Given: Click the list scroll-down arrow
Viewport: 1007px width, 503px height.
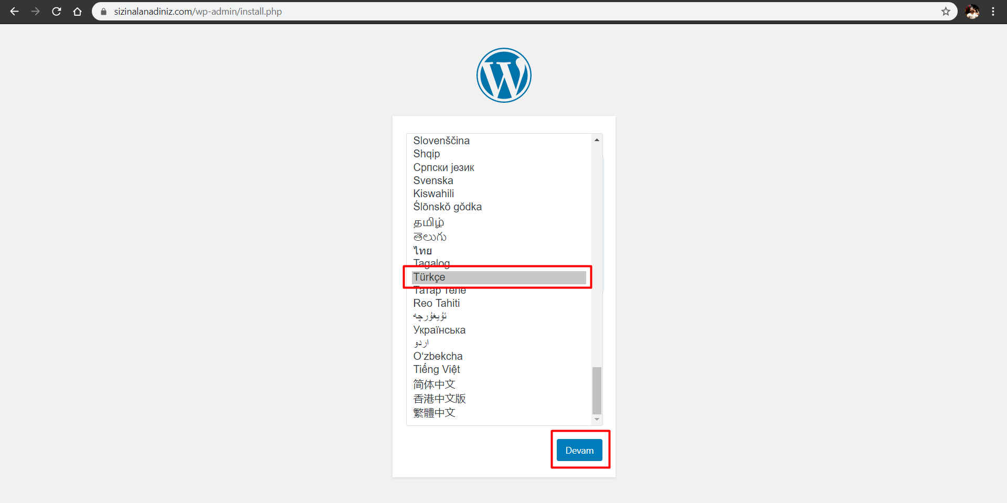Looking at the screenshot, I should click(597, 420).
